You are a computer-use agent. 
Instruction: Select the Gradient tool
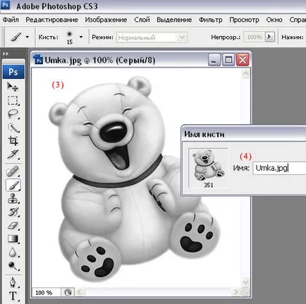pyautogui.click(x=13, y=239)
